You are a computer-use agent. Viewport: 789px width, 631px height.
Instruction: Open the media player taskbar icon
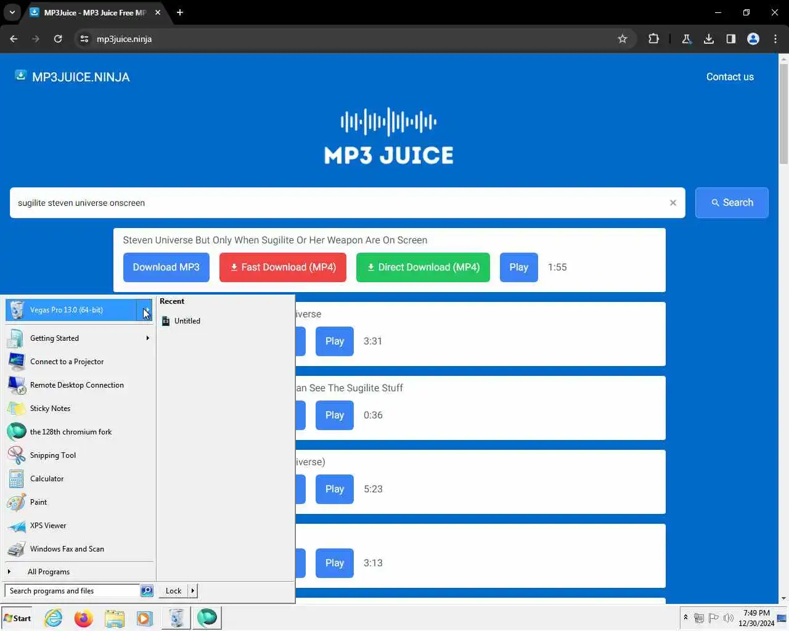click(x=145, y=618)
